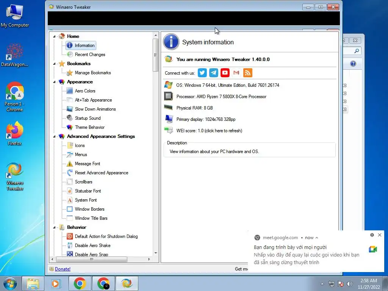Open the Menus setting
Screen dimensions: 388x291
click(81, 155)
